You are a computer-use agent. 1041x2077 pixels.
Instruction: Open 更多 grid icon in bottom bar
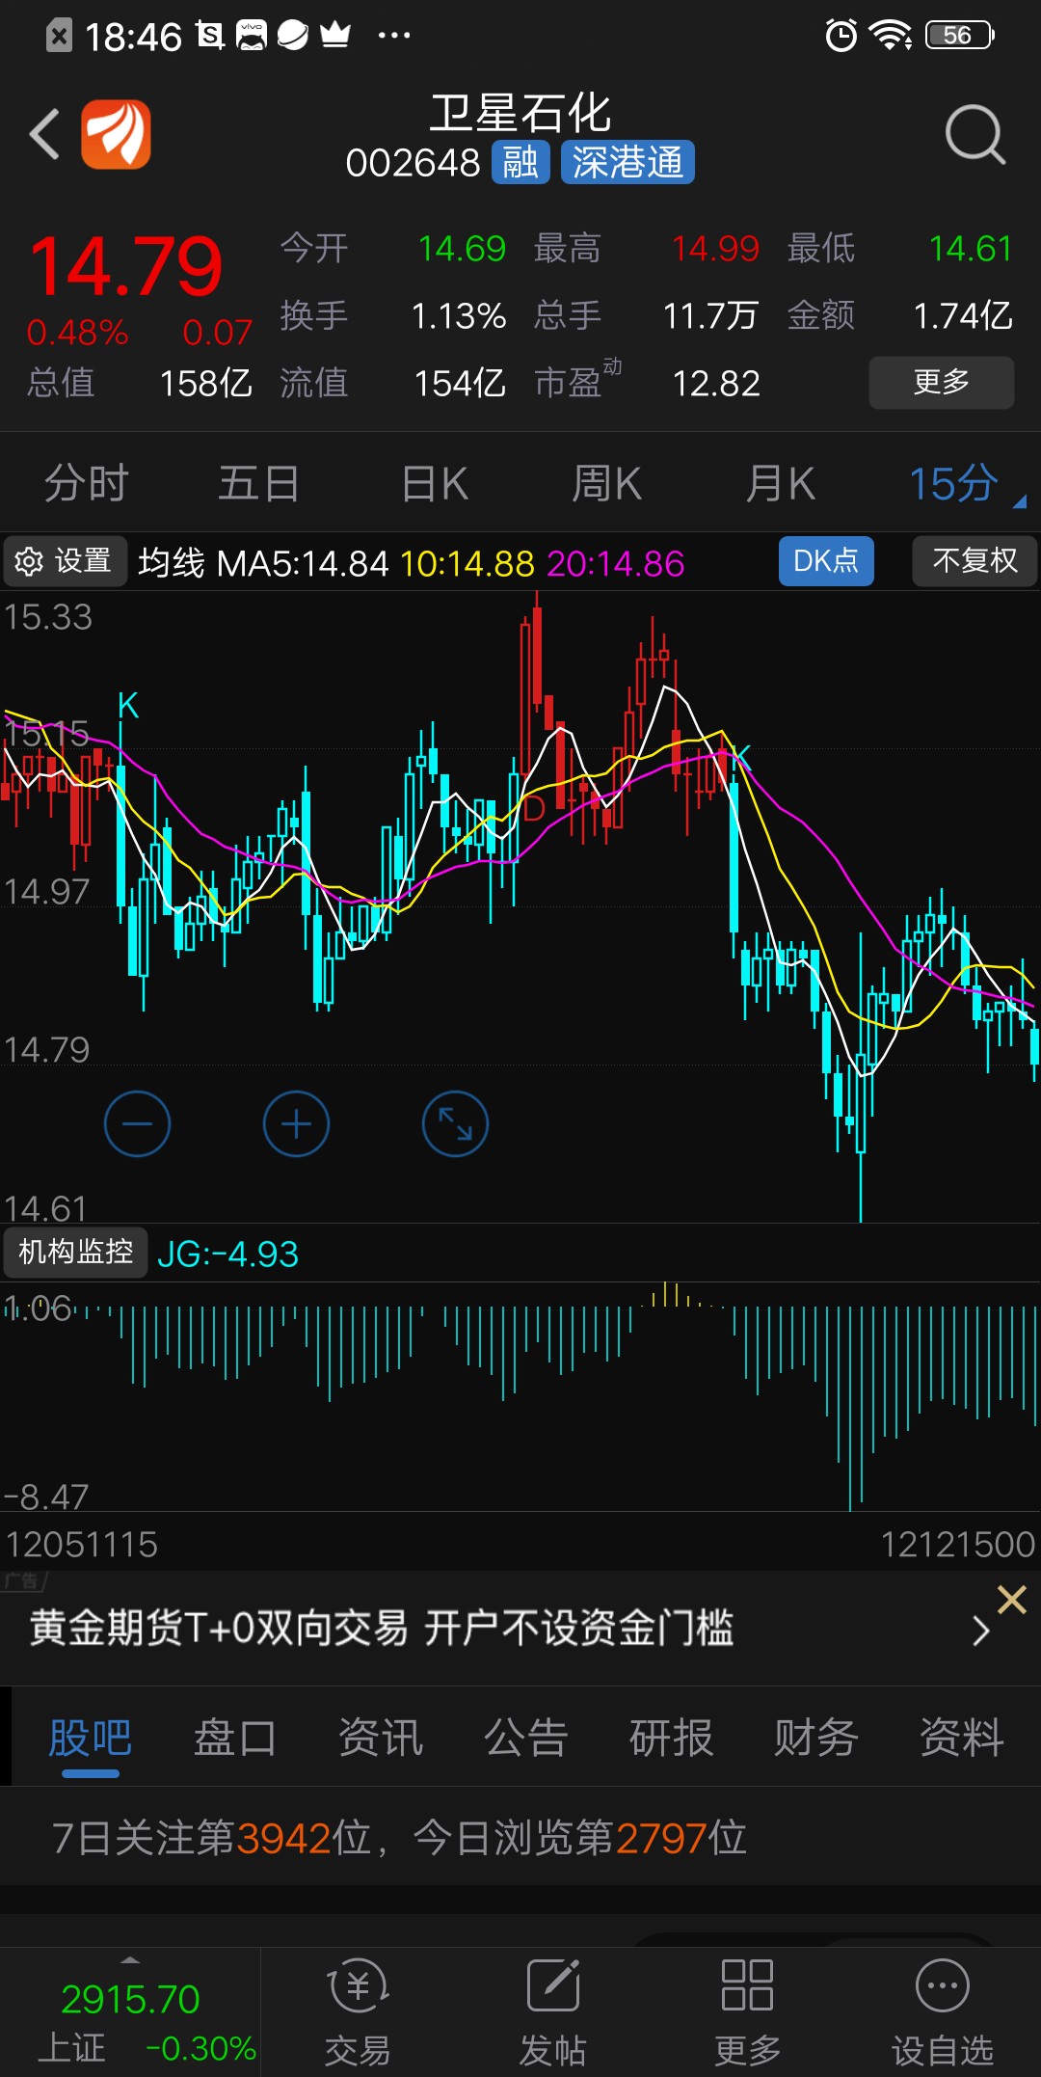[747, 2013]
